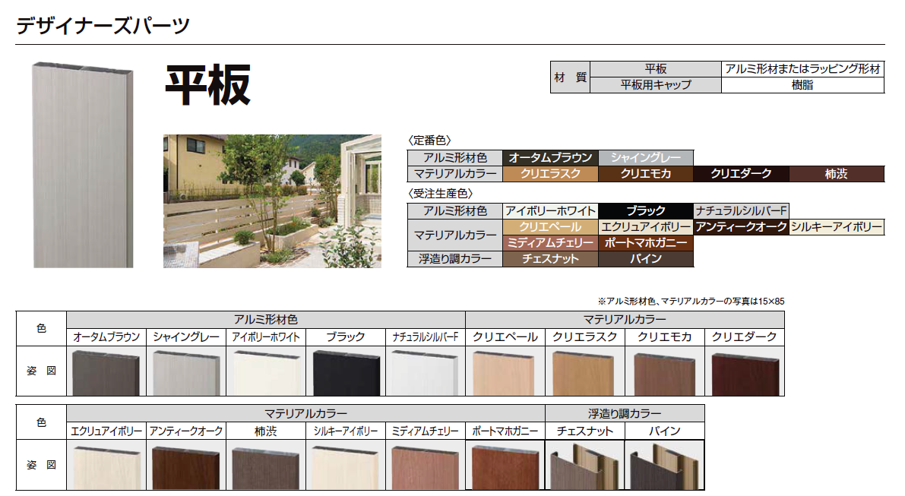This screenshot has width=905, height=496.
Task: Click the 平板用キャップ cell in material table
Action: click(x=655, y=85)
